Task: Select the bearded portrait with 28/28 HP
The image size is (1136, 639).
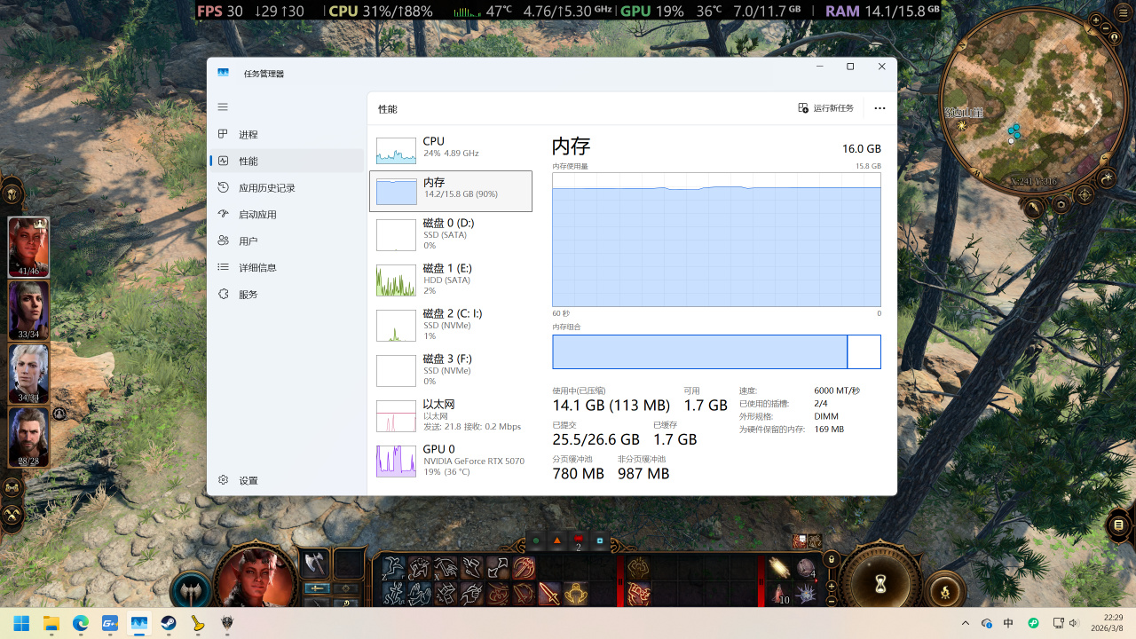Action: (x=28, y=437)
